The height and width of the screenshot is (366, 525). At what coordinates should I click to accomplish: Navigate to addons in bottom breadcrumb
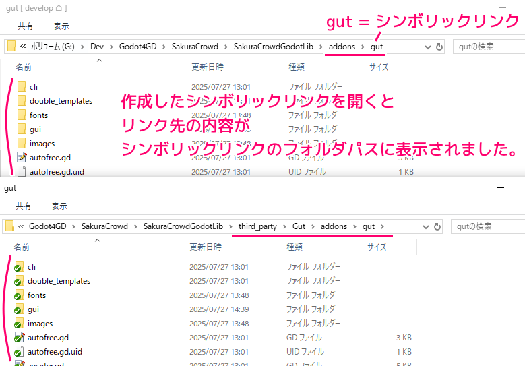pyautogui.click(x=334, y=226)
